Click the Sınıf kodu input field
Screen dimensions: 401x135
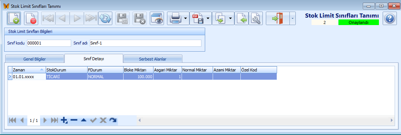point(49,43)
